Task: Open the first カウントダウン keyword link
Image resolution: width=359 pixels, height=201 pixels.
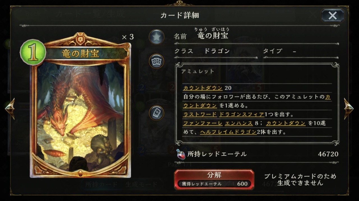Action: pos(203,88)
